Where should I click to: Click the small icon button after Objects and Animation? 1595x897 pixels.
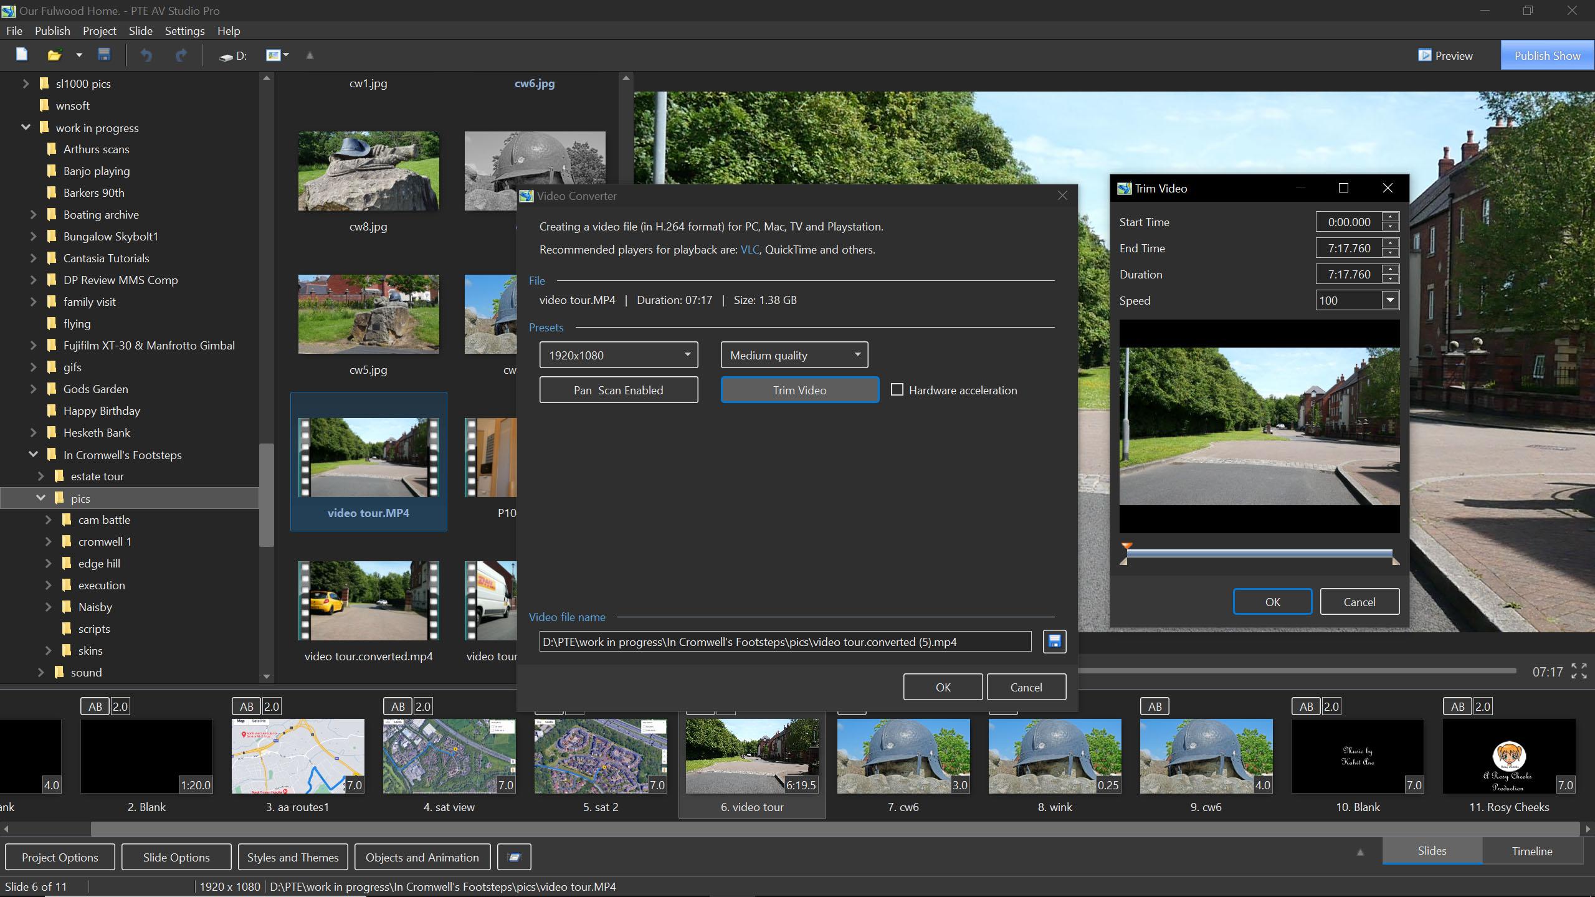point(514,857)
